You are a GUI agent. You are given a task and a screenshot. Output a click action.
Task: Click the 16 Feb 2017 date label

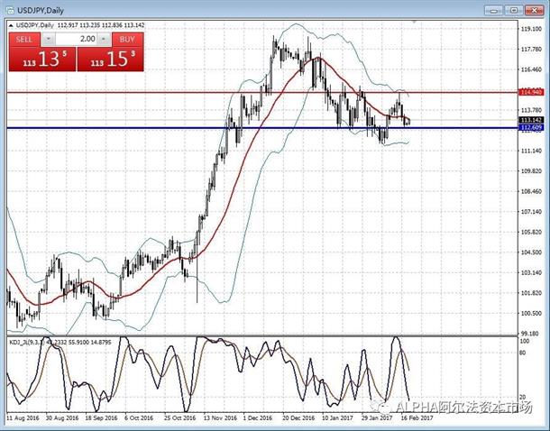click(x=417, y=418)
